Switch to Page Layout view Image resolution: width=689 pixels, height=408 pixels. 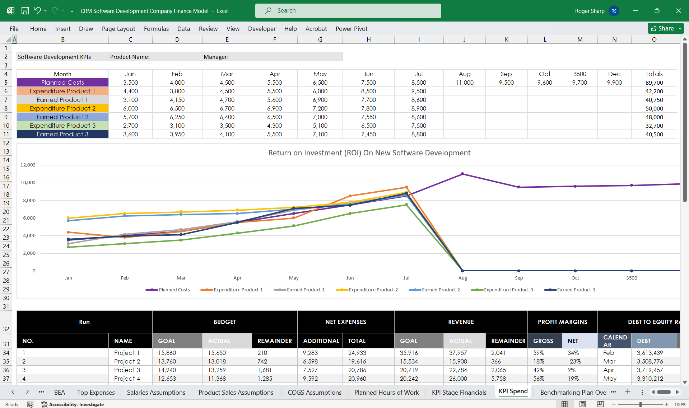582,404
